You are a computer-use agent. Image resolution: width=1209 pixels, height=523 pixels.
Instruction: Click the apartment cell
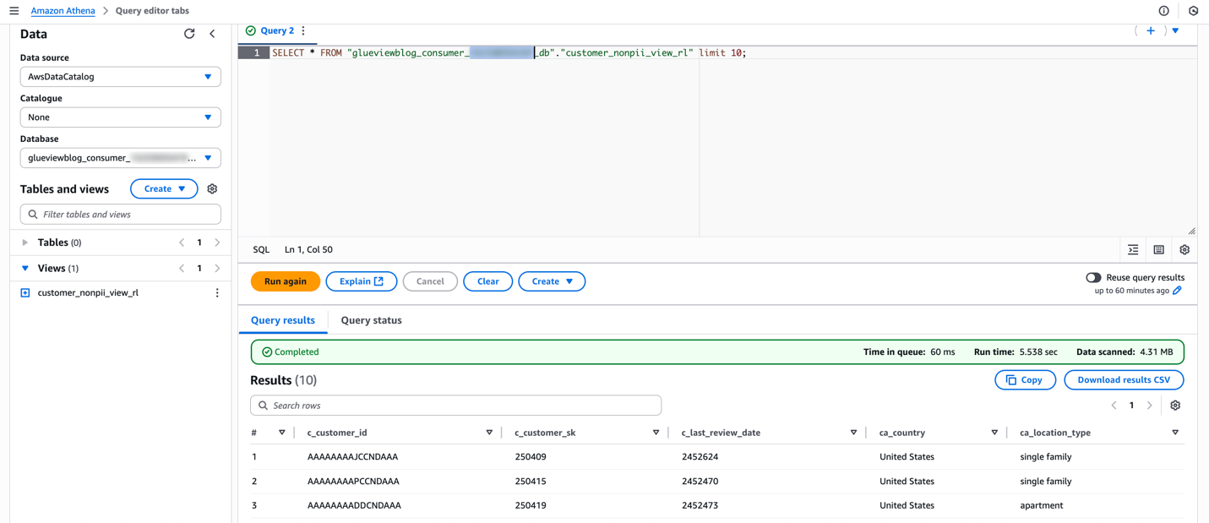(x=1042, y=506)
